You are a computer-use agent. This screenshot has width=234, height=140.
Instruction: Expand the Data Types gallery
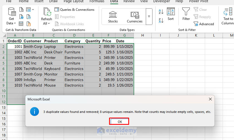click(149, 17)
